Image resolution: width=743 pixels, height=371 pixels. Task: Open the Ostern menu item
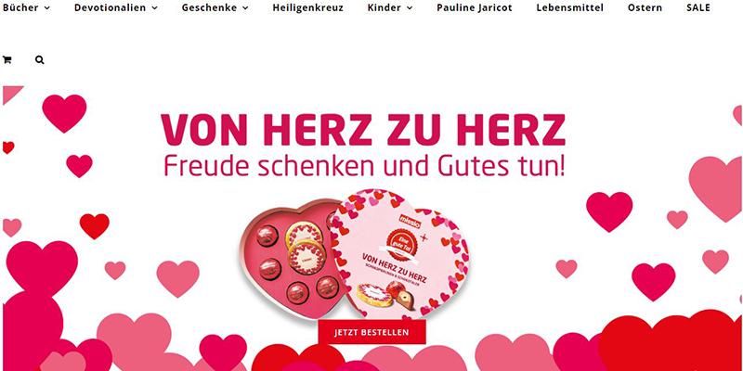pos(645,8)
